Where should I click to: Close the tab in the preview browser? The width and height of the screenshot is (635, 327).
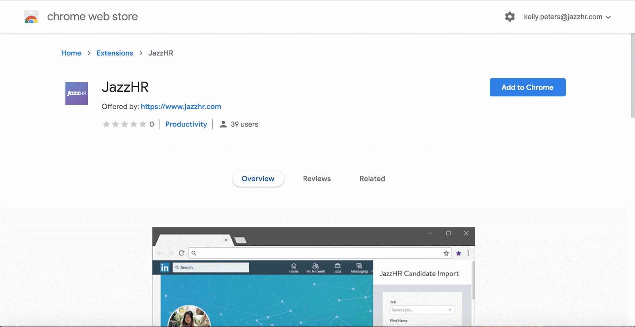click(226, 240)
